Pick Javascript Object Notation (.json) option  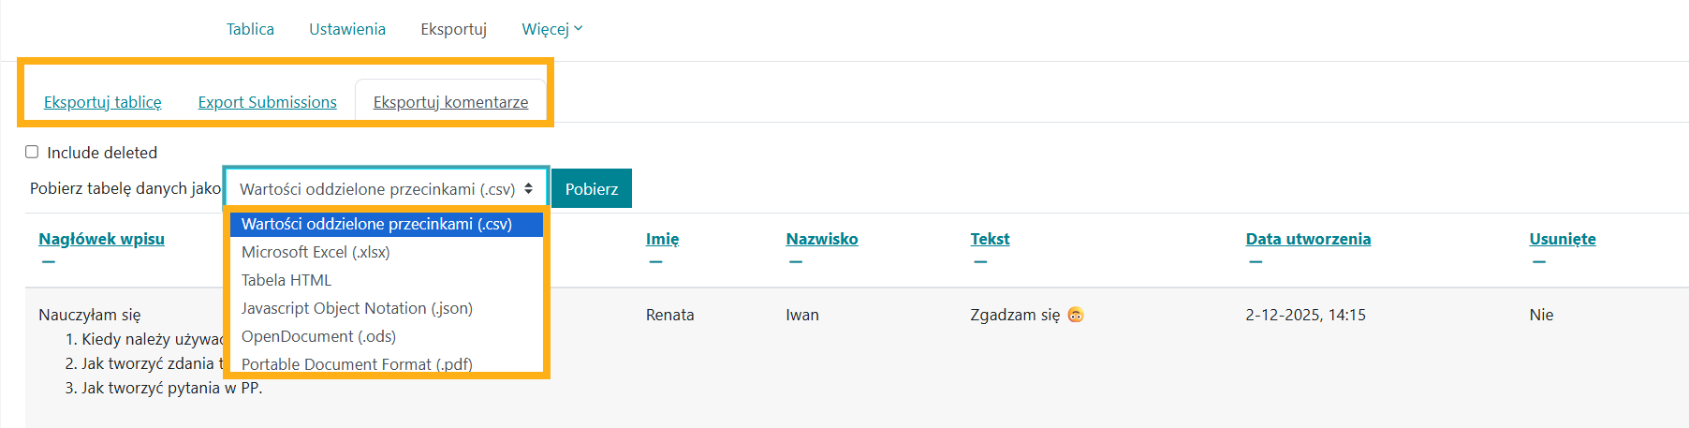coord(357,308)
